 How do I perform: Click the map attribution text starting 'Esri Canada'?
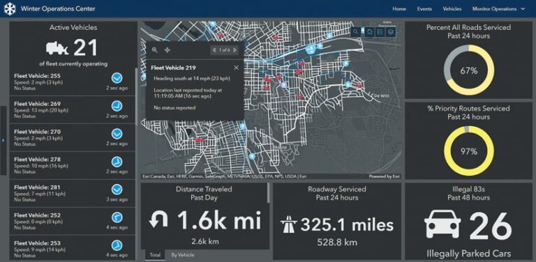[224, 177]
